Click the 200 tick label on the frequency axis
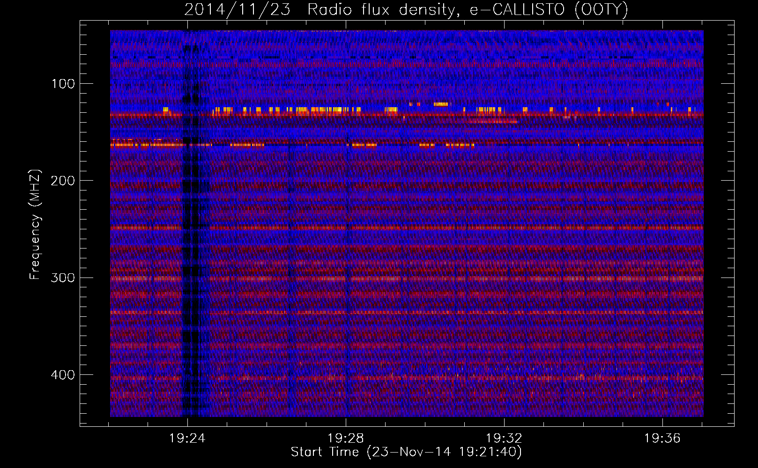This screenshot has height=468, width=758. (62, 181)
